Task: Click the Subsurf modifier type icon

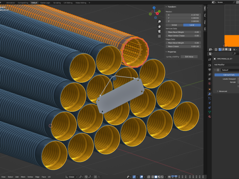Action: point(218,70)
